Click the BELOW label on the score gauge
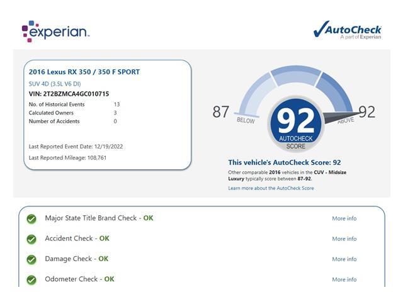Image resolution: width=403 pixels, height=302 pixels. [x=246, y=120]
